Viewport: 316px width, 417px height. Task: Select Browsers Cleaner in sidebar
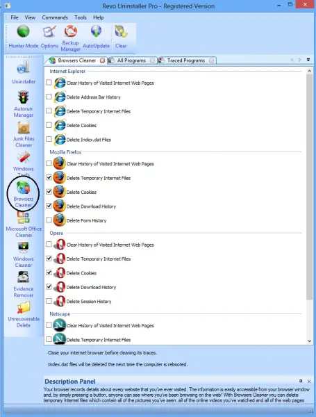[23, 194]
